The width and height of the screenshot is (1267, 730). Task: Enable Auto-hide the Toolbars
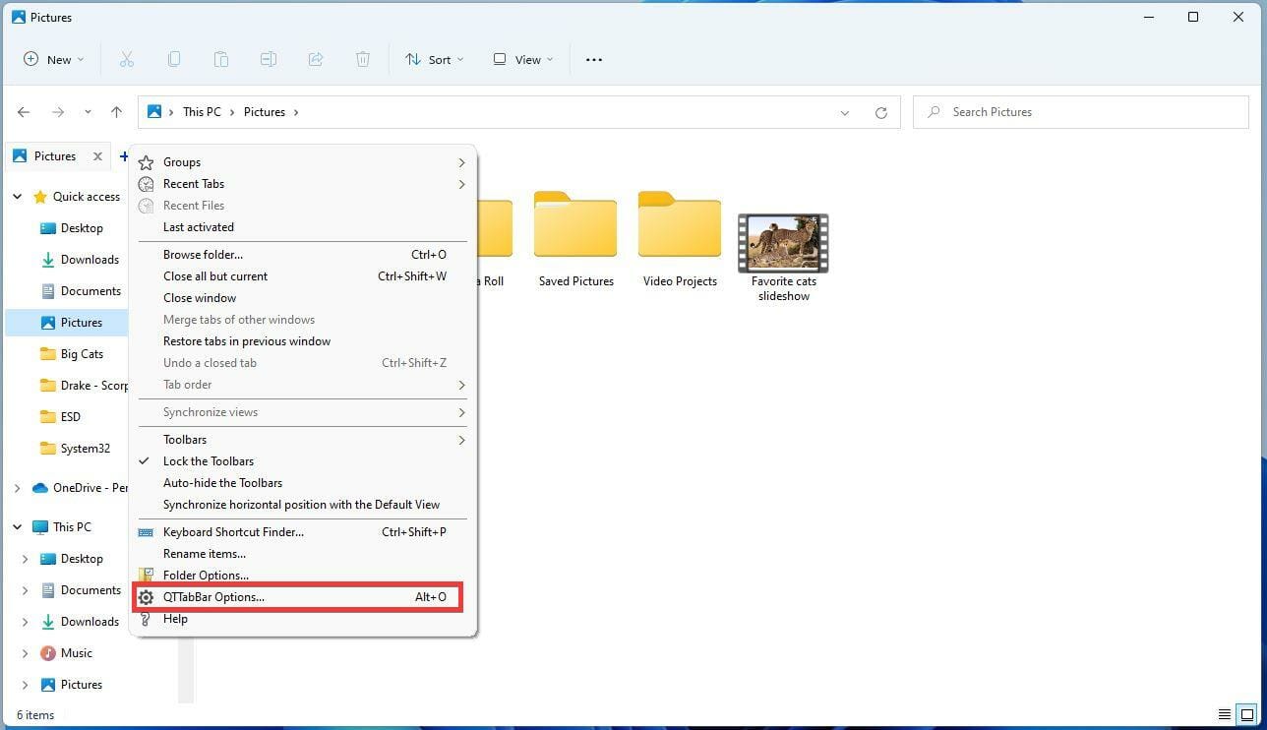pos(222,482)
